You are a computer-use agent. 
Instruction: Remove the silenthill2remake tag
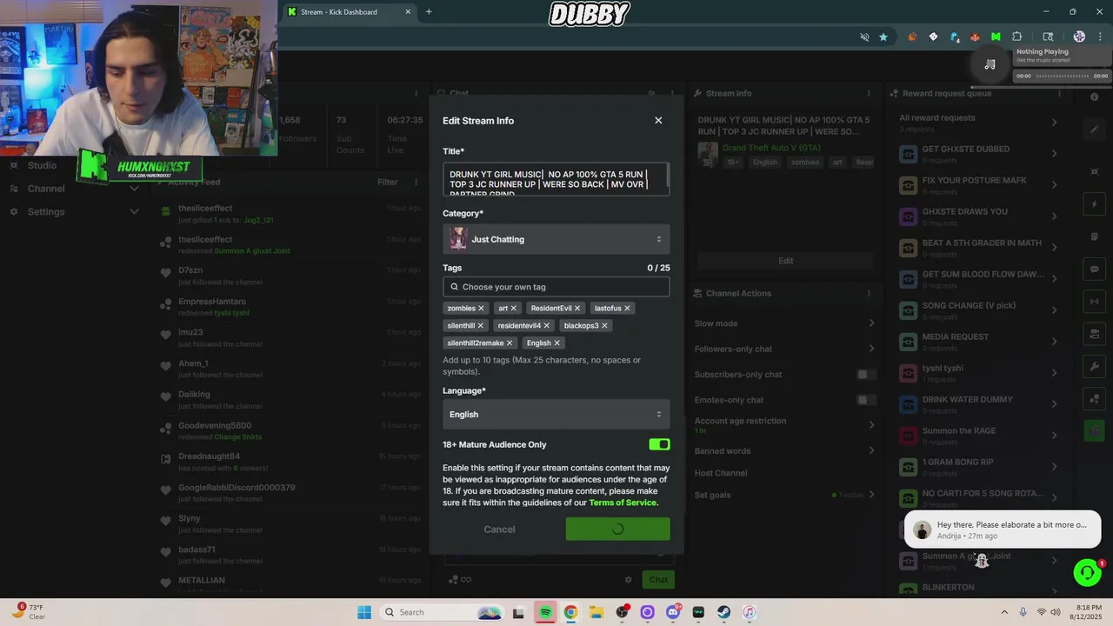[510, 343]
